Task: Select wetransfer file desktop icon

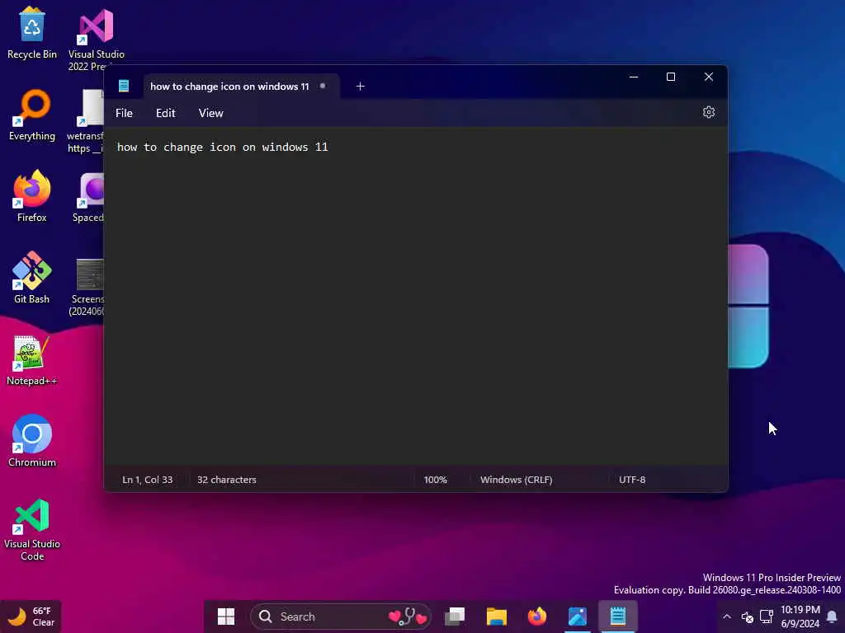Action: click(x=86, y=121)
